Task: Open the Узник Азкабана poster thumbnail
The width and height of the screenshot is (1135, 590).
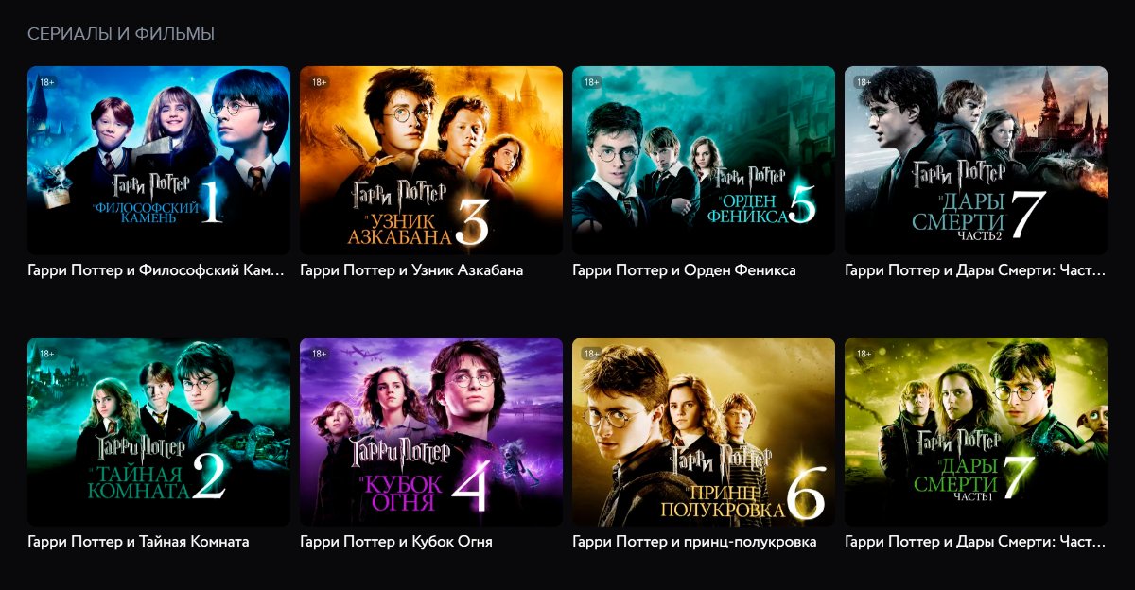Action: [x=431, y=161]
